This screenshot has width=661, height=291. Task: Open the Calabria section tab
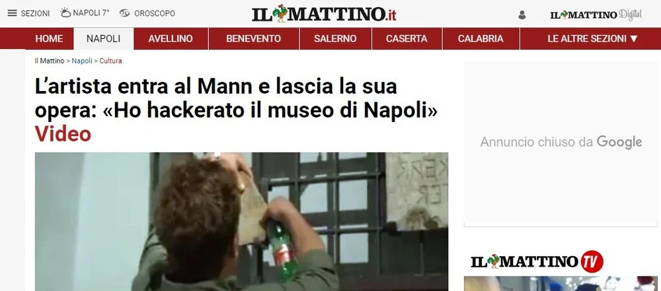pos(481,39)
